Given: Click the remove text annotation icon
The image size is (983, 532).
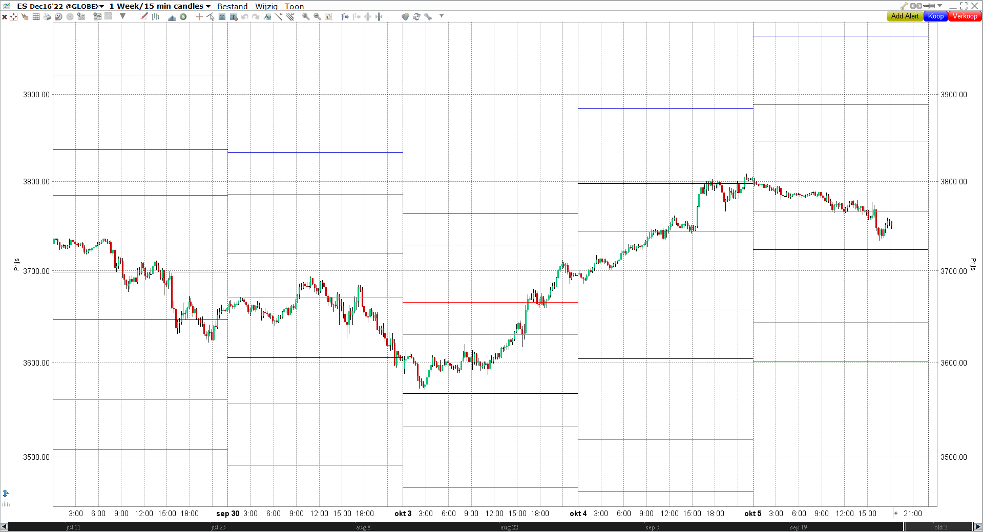Looking at the screenshot, I should 234,16.
